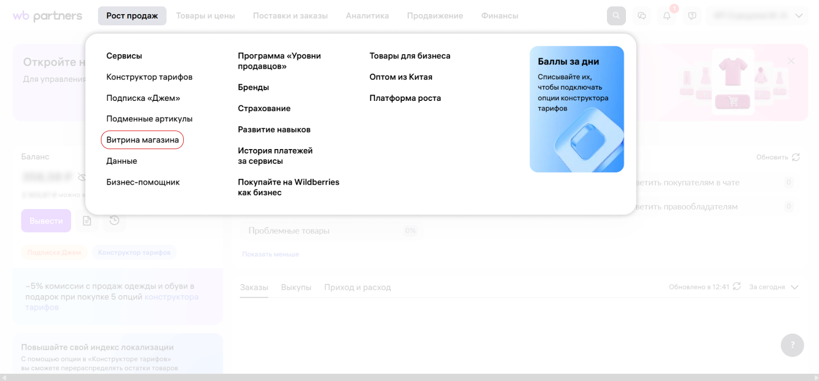Select Витрина магазина menu entry
Image resolution: width=819 pixels, height=381 pixels.
pyautogui.click(x=142, y=140)
